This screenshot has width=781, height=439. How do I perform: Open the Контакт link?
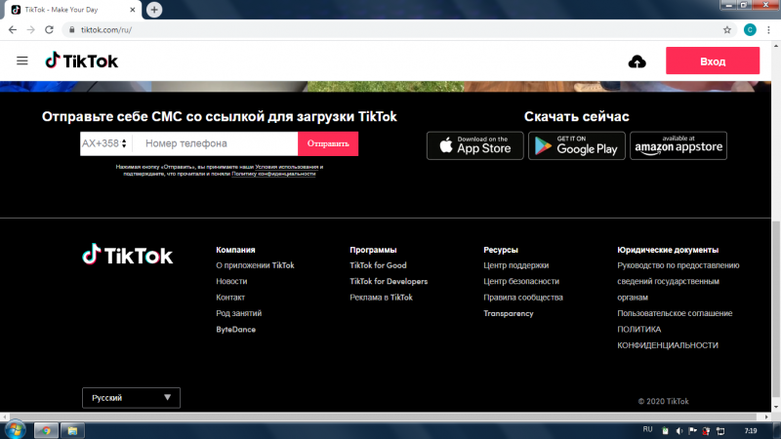230,298
